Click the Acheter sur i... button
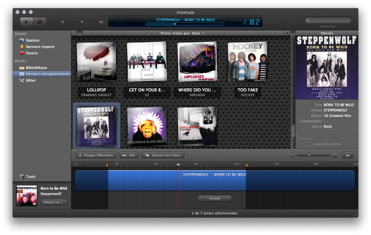The image size is (371, 235). pos(54,202)
